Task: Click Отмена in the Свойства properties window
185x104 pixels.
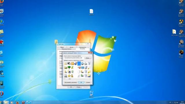Action: (x=78, y=87)
